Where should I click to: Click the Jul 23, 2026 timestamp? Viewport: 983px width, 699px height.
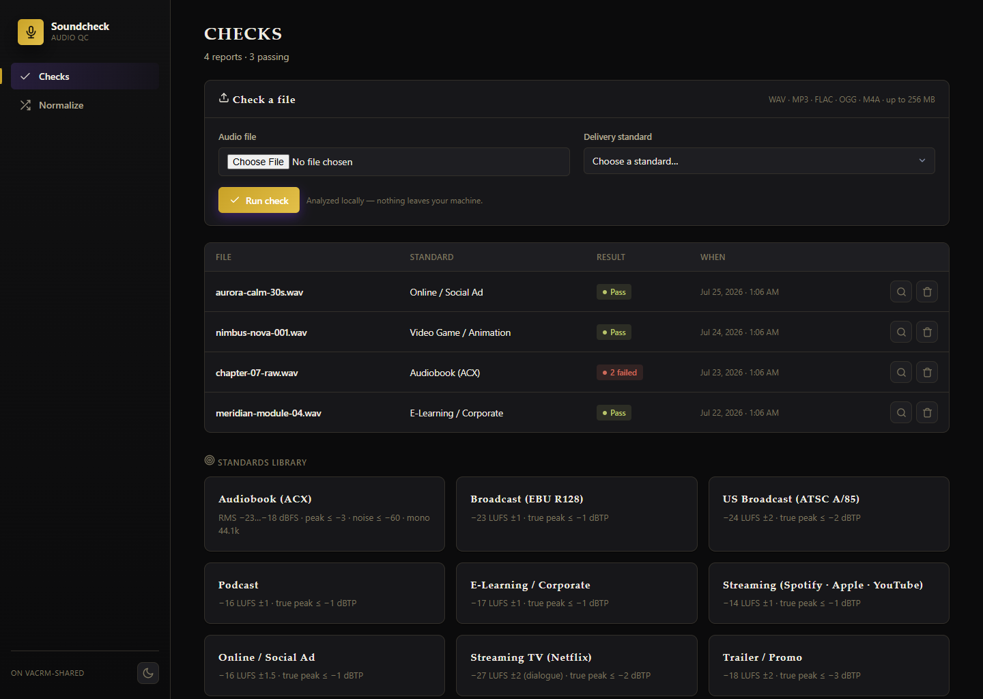coord(739,373)
